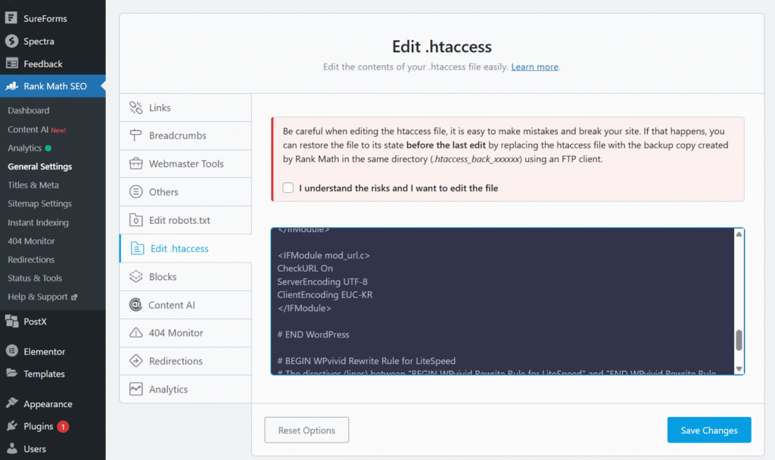Click the Edit robots.txt file icon
This screenshot has width=775, height=460.
point(136,220)
